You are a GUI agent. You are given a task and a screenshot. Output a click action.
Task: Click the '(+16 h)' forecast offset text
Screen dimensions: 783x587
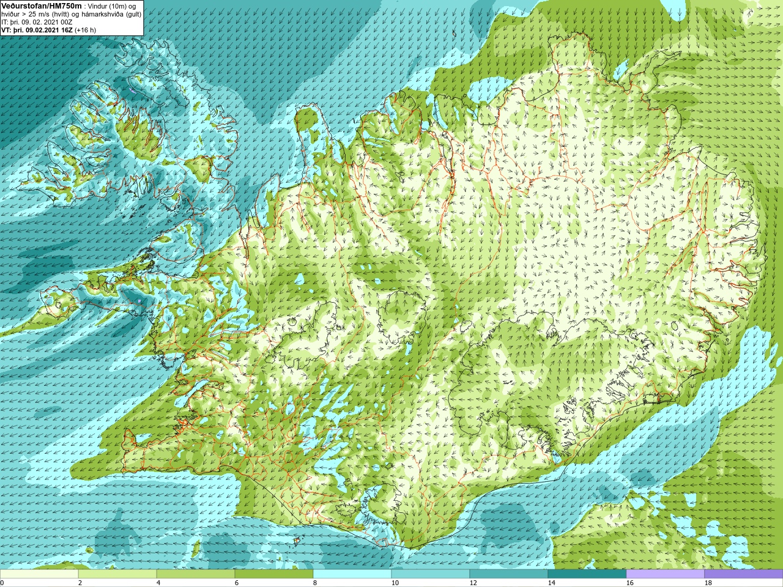(86, 30)
